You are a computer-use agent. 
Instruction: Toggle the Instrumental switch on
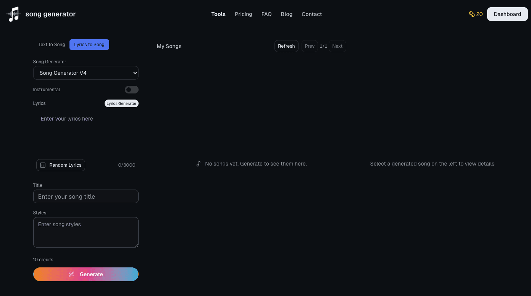click(131, 90)
